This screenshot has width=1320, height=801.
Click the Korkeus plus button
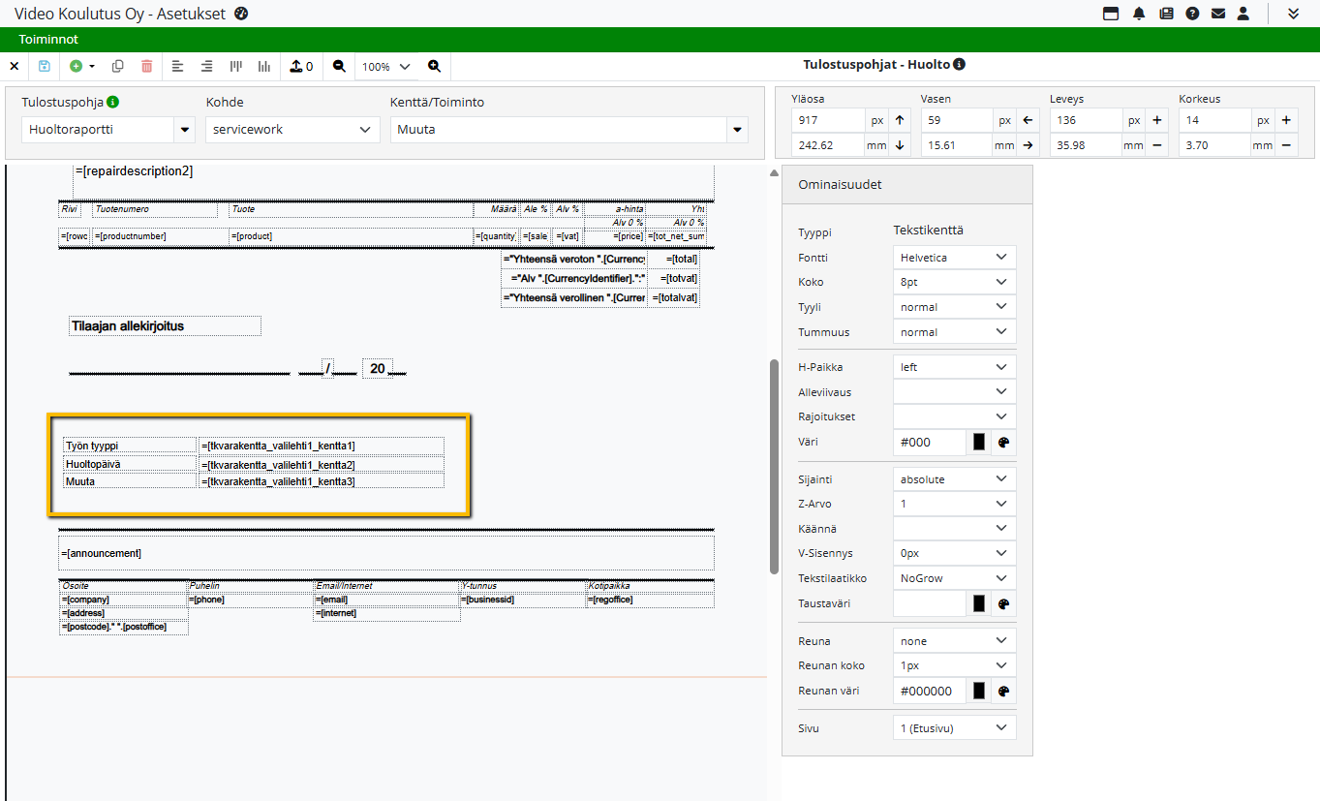pos(1286,120)
